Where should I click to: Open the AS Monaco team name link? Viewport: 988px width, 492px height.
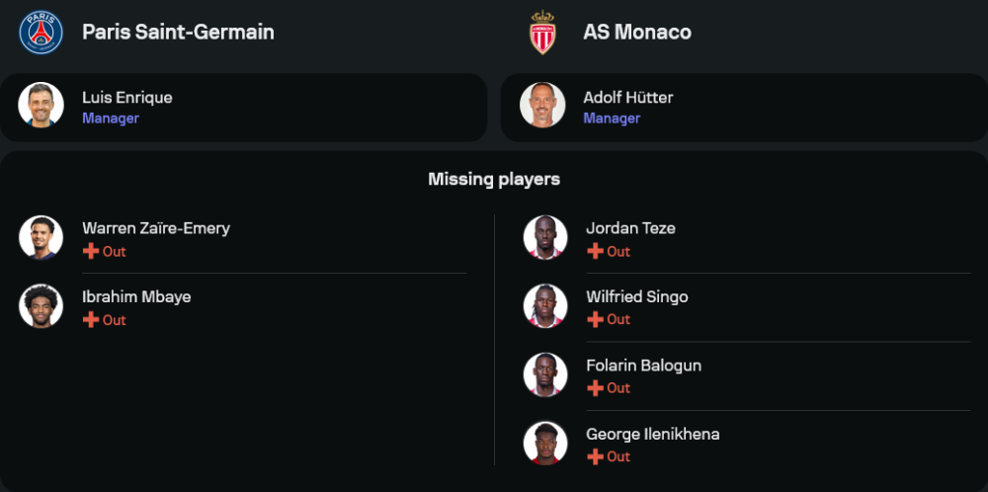pyautogui.click(x=637, y=32)
